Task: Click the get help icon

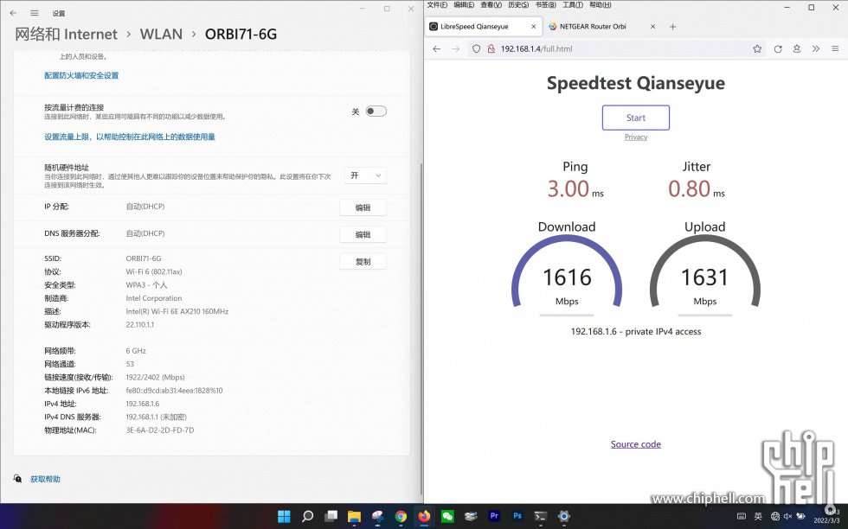Action: tap(18, 479)
